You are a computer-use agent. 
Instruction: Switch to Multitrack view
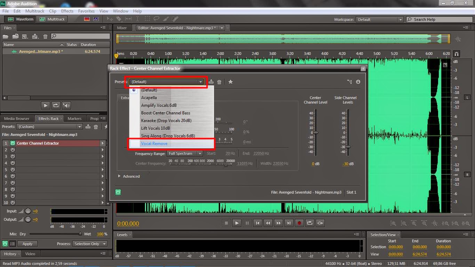52,19
